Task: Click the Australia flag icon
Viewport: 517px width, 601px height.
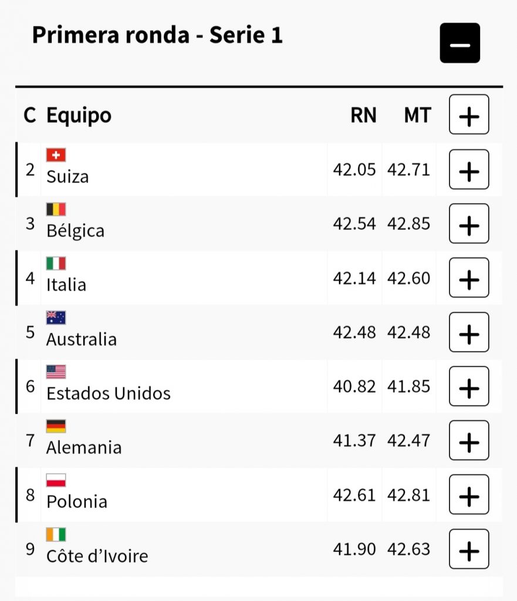Action: tap(56, 318)
